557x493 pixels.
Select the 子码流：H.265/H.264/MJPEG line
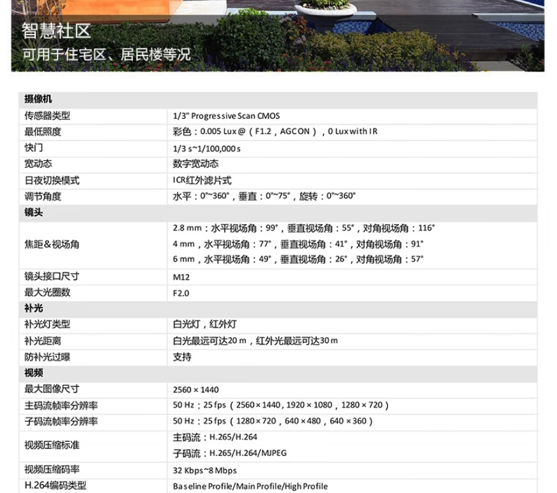(229, 453)
